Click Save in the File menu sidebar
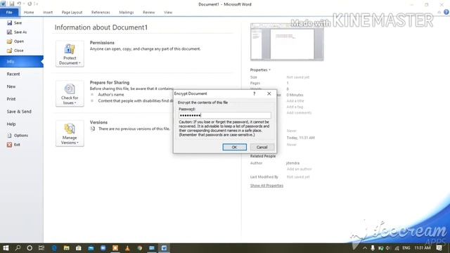450x253 pixels. (14, 22)
